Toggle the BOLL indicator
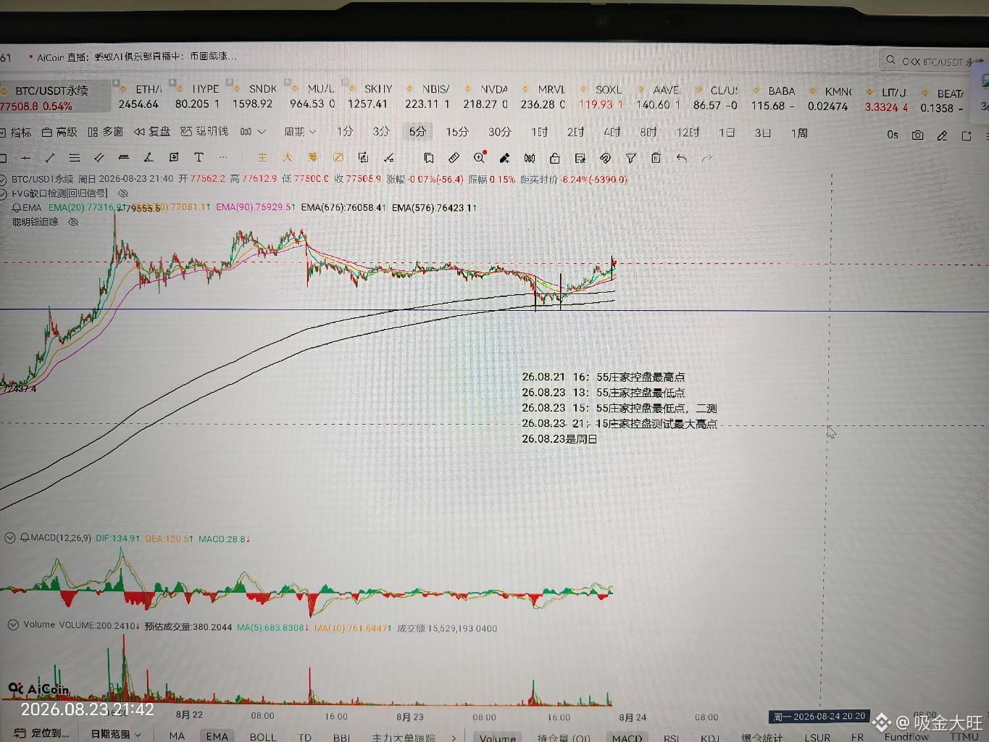 [x=263, y=737]
